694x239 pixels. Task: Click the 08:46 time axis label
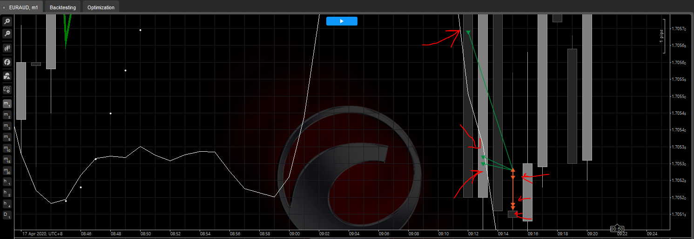(86, 234)
